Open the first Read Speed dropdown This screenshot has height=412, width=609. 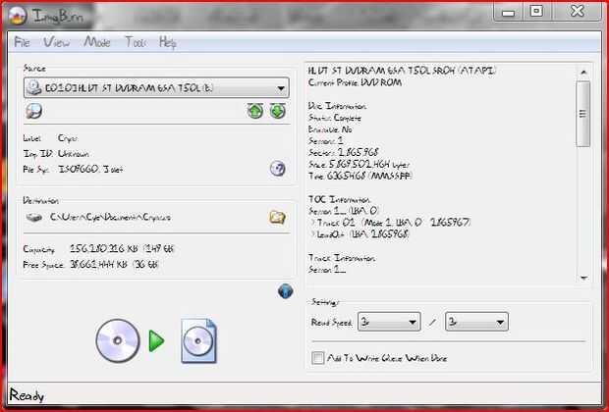point(389,322)
